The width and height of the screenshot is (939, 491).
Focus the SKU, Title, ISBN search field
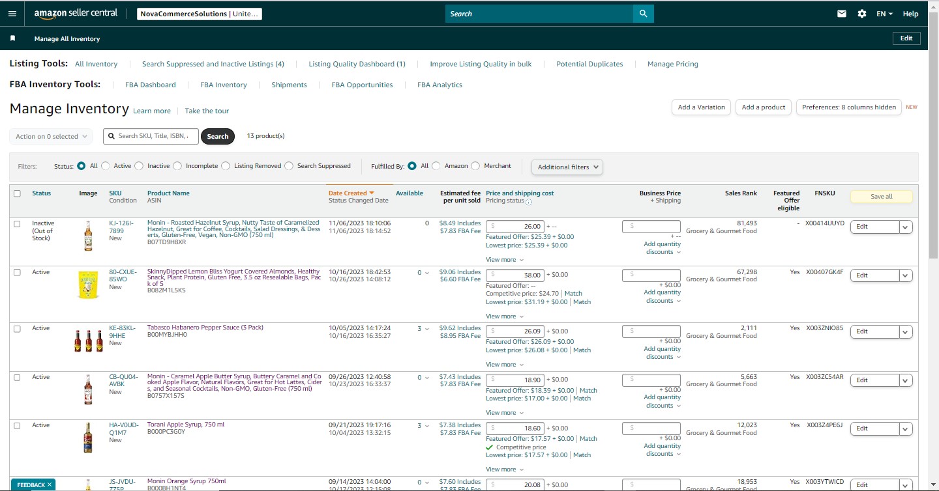coord(151,136)
